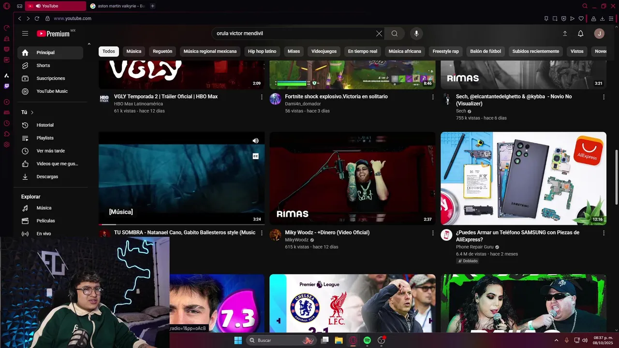Screen dimensions: 619x348
Task: Open system volume tray icon
Action: pyautogui.click(x=585, y=340)
